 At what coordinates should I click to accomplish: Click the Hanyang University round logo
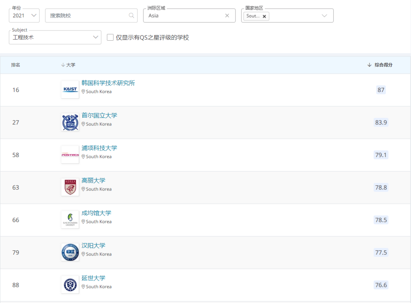[x=70, y=252]
